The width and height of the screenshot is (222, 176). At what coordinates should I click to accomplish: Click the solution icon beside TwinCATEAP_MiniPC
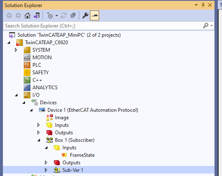[12, 35]
